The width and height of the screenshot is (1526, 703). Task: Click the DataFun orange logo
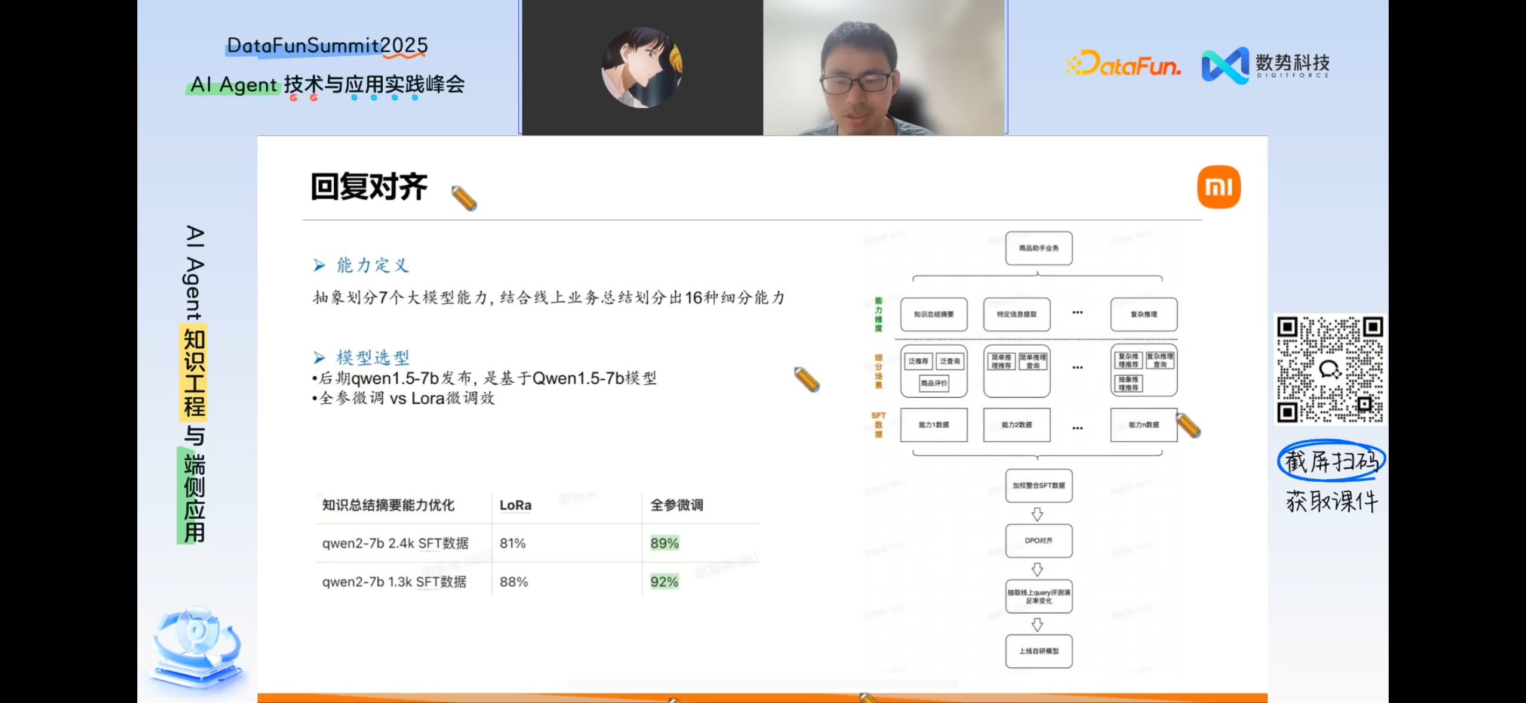click(x=1124, y=64)
